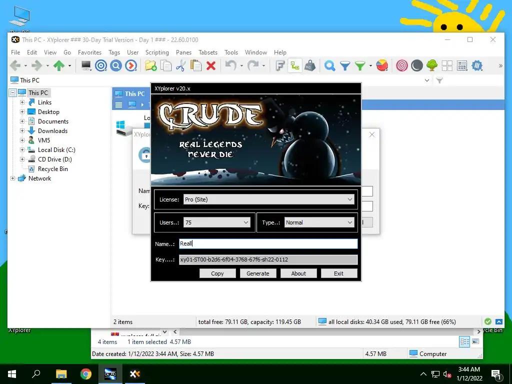Open File Explorer from the taskbar
The width and height of the screenshot is (512, 384).
coord(61,374)
